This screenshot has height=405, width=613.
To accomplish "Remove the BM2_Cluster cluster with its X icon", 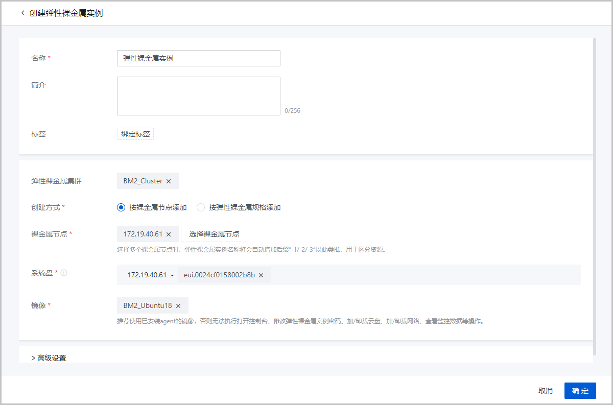I will [169, 181].
